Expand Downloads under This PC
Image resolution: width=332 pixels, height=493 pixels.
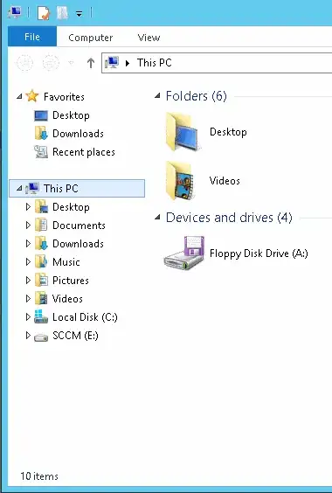pyautogui.click(x=28, y=243)
